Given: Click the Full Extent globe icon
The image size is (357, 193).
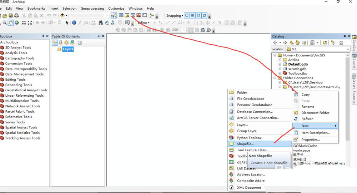Looking at the screenshot, I should (17, 23).
